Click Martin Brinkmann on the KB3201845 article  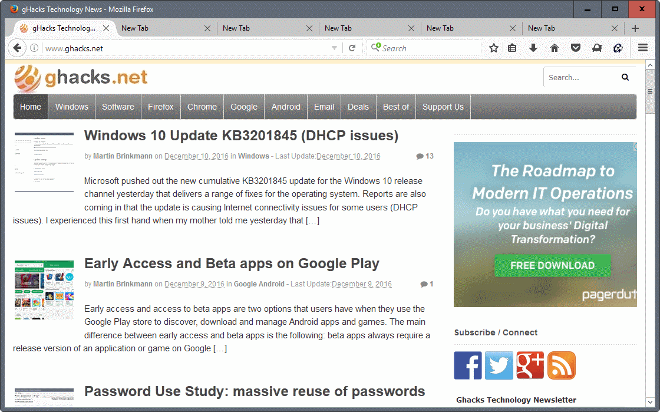tap(123, 156)
